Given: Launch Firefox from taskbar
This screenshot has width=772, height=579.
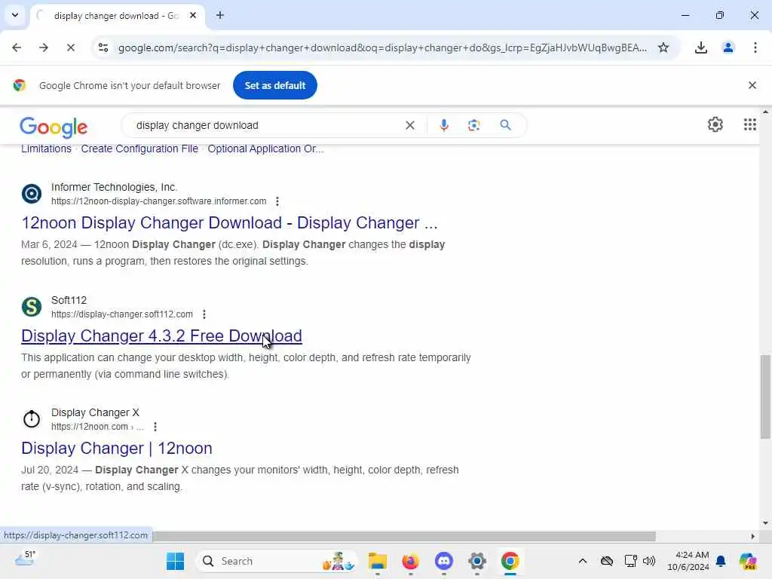Looking at the screenshot, I should click(x=411, y=561).
